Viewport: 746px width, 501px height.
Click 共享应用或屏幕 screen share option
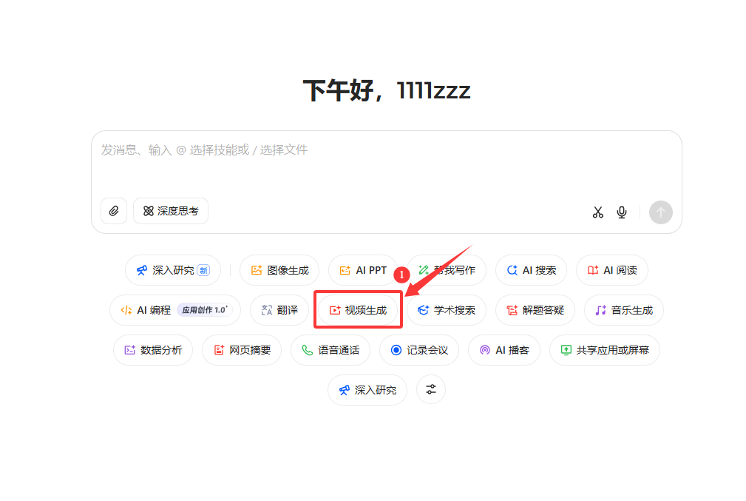[604, 350]
